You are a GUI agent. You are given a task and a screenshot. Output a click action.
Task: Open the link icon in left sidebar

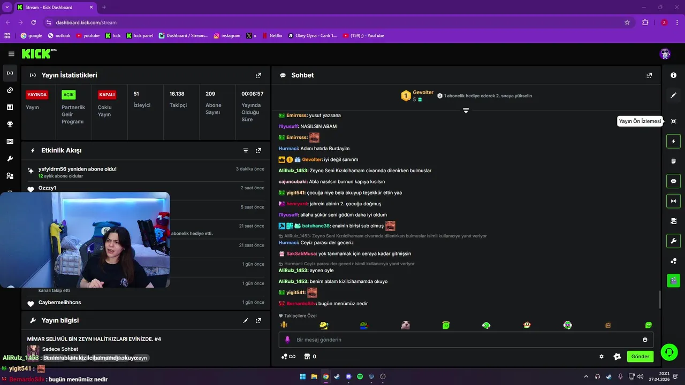pos(10,90)
